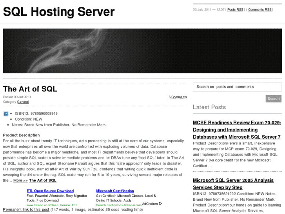Visit the Search.Technology-Schools.com ad URL

(119, 205)
